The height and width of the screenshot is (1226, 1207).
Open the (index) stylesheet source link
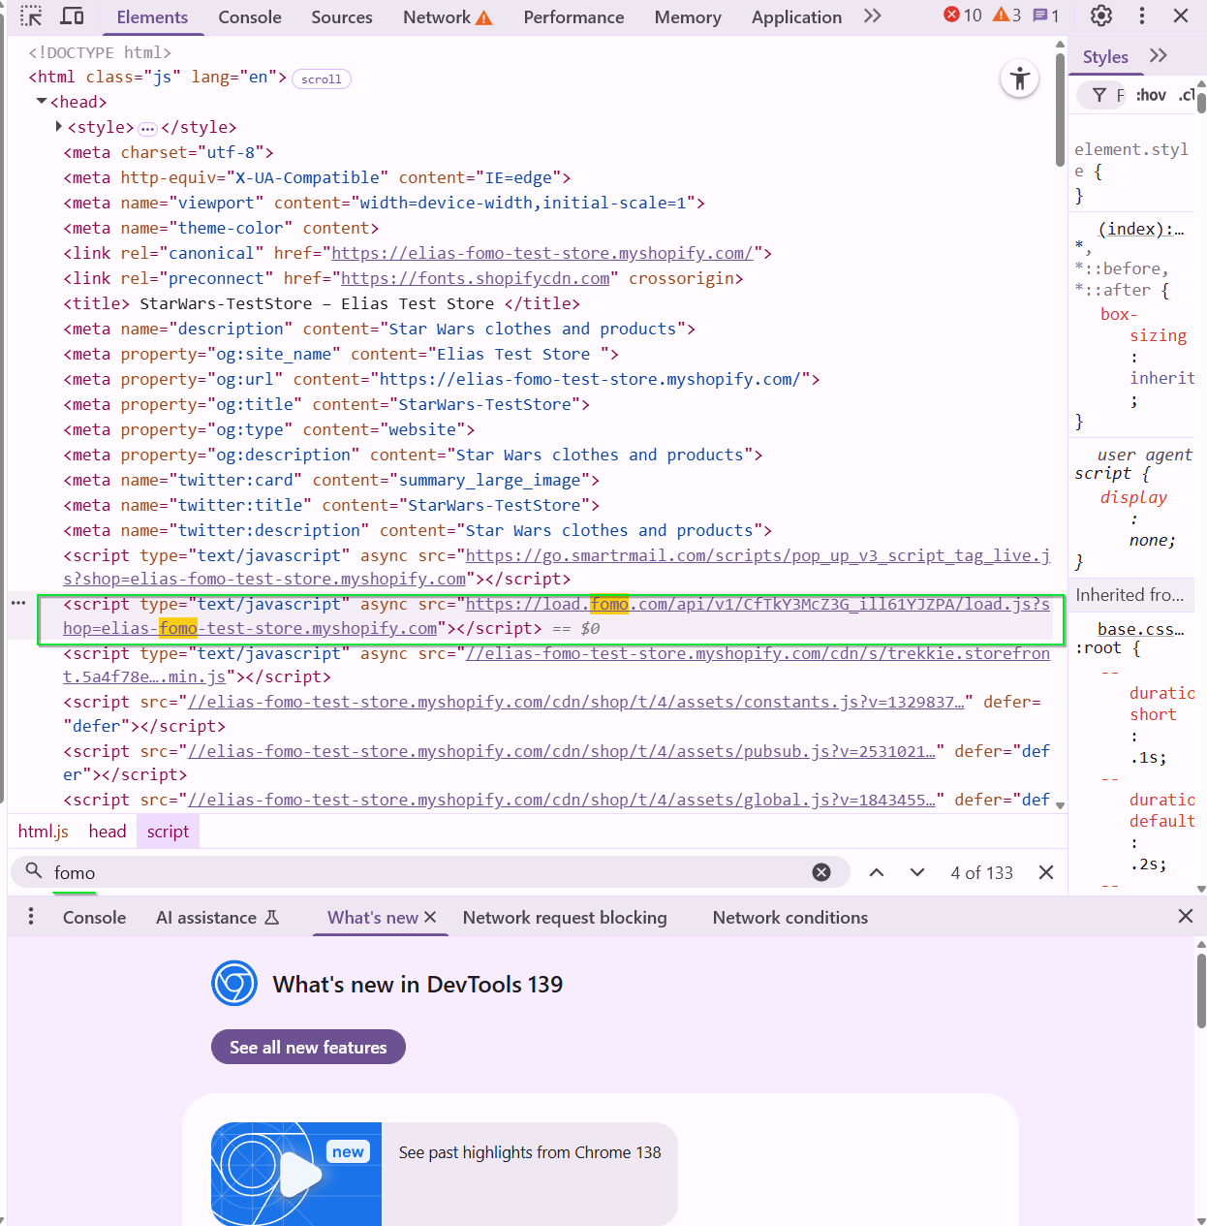click(x=1140, y=229)
